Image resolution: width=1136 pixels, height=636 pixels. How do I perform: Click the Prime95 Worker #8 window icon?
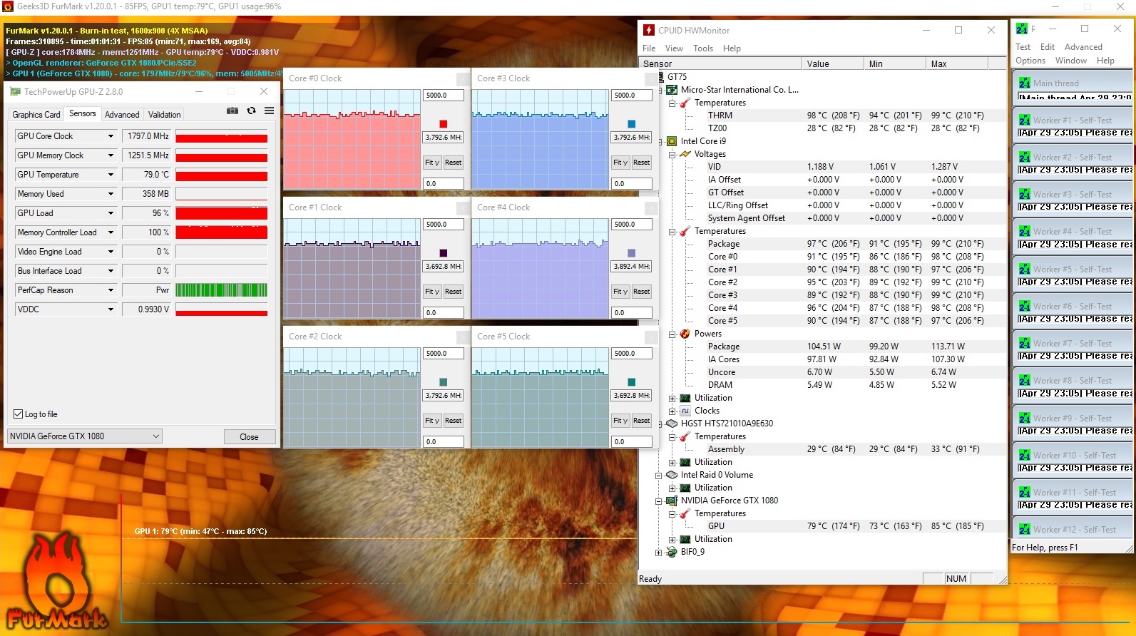(x=1025, y=380)
